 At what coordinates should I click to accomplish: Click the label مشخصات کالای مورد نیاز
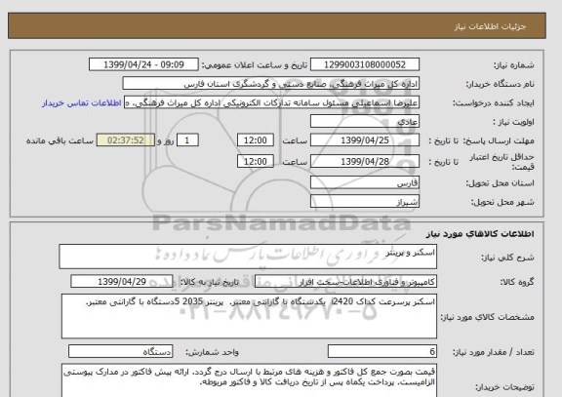point(488,317)
